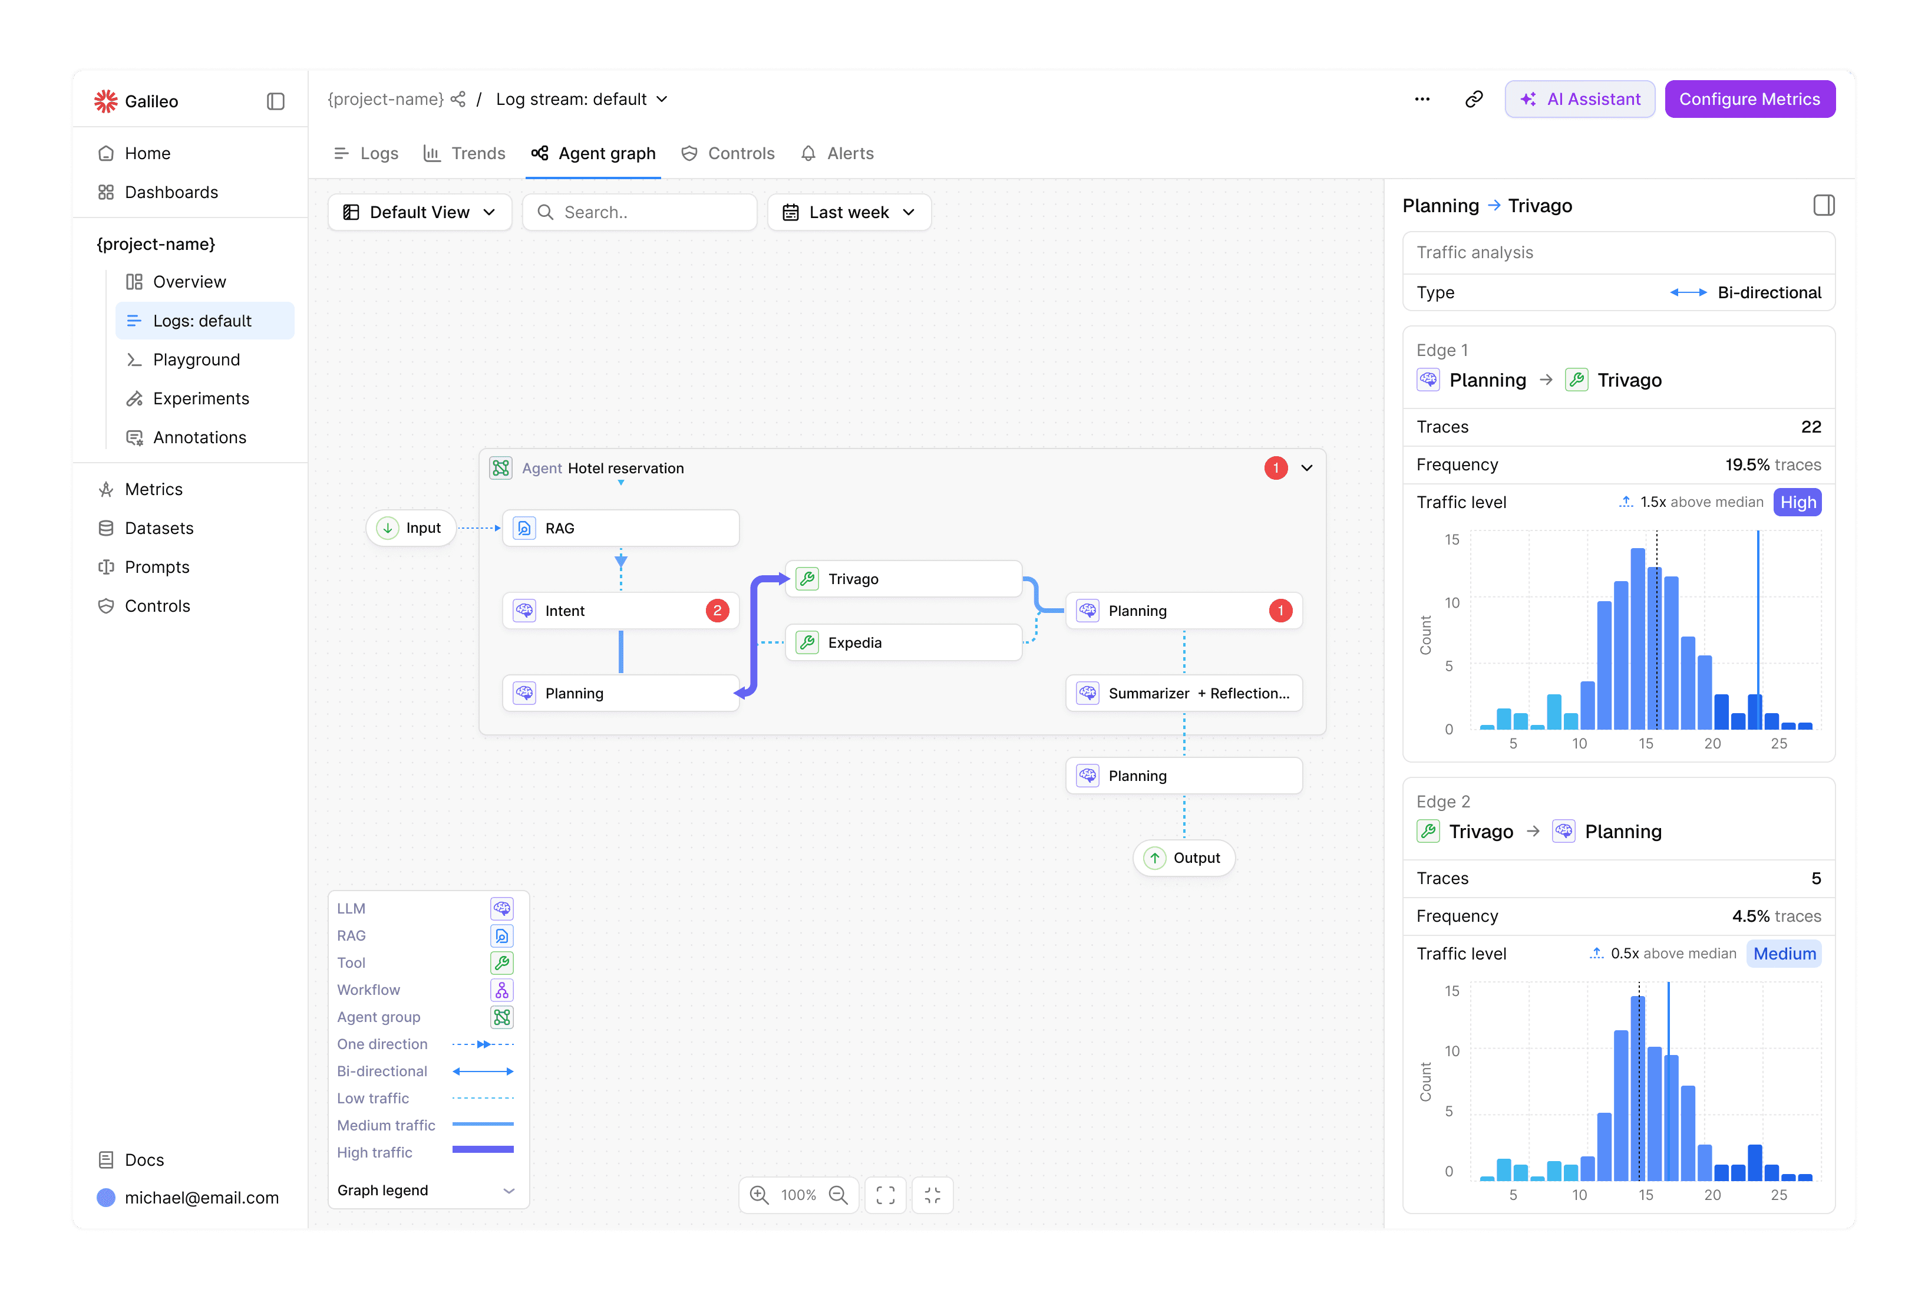Image resolution: width=1928 pixels, height=1299 pixels.
Task: Click the Galileo logo
Action: [106, 101]
